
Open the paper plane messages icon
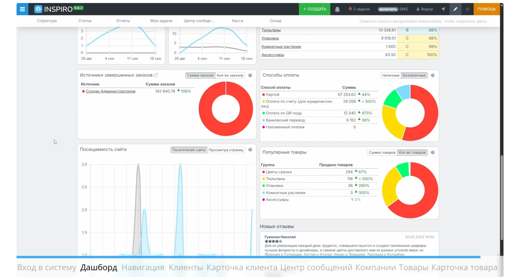click(x=443, y=9)
